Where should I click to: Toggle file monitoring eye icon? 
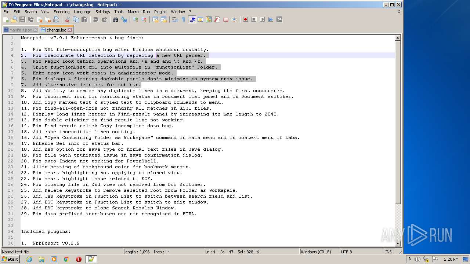pyautogui.click(x=234, y=19)
